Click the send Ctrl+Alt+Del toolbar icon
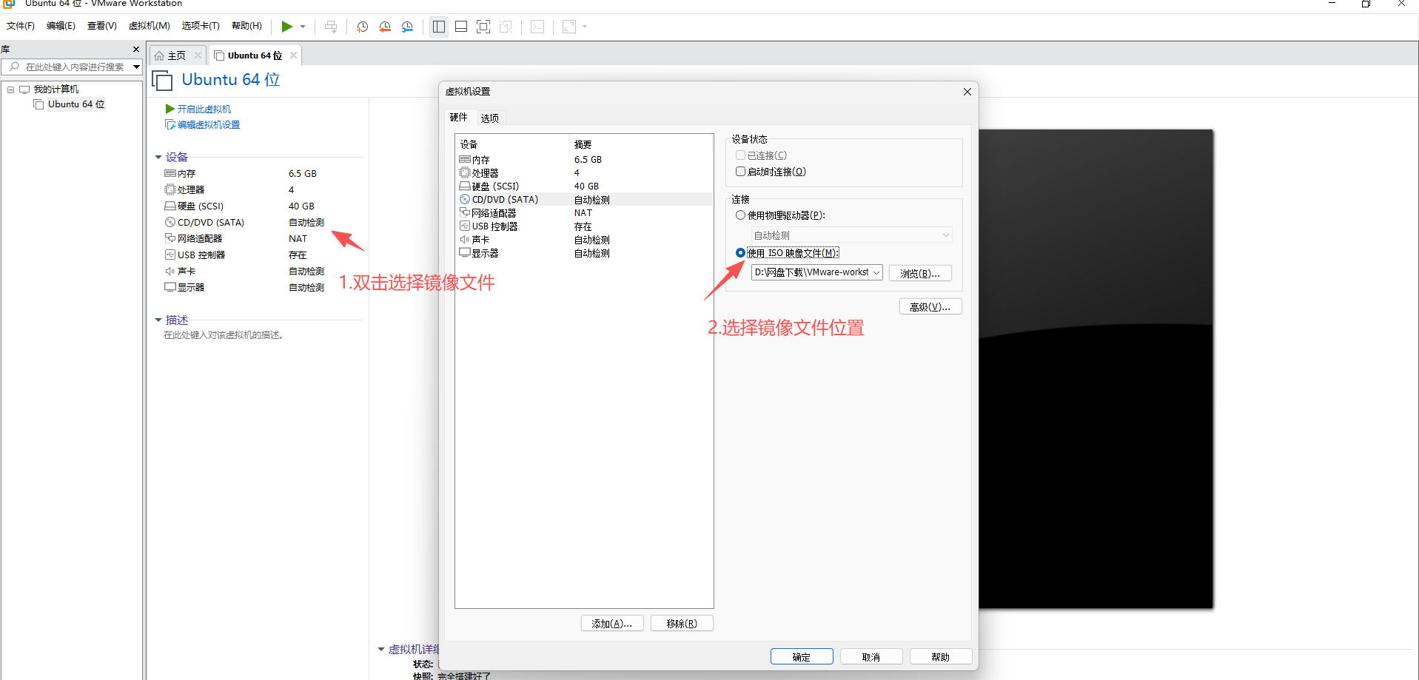Screen dimensions: 1419x680 (x=331, y=27)
